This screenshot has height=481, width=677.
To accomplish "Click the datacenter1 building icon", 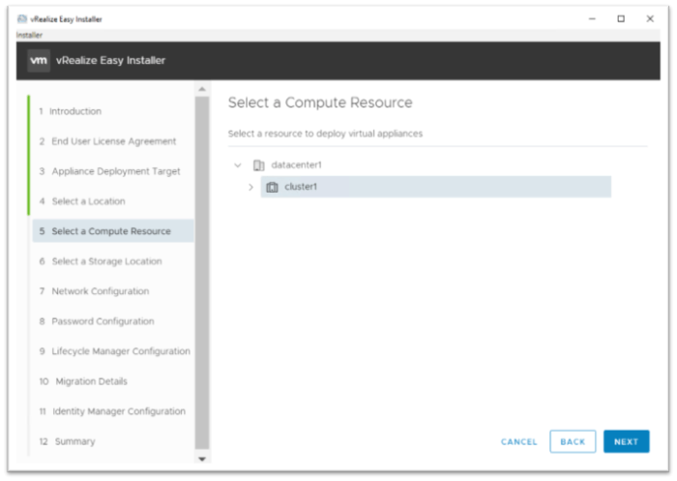I will coord(258,165).
